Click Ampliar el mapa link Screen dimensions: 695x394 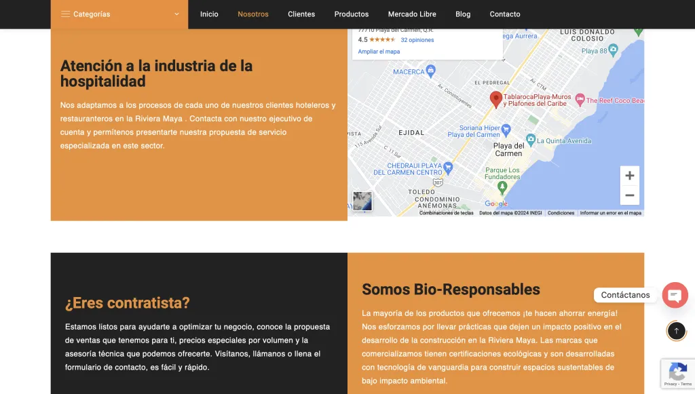coord(379,52)
